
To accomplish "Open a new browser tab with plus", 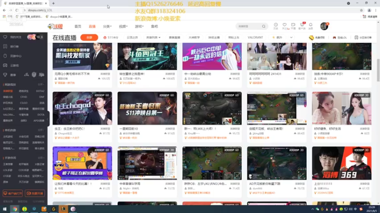I will coord(53,3).
